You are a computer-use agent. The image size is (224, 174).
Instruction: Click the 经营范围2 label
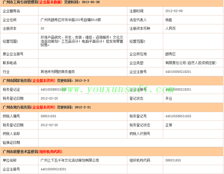[137, 41]
